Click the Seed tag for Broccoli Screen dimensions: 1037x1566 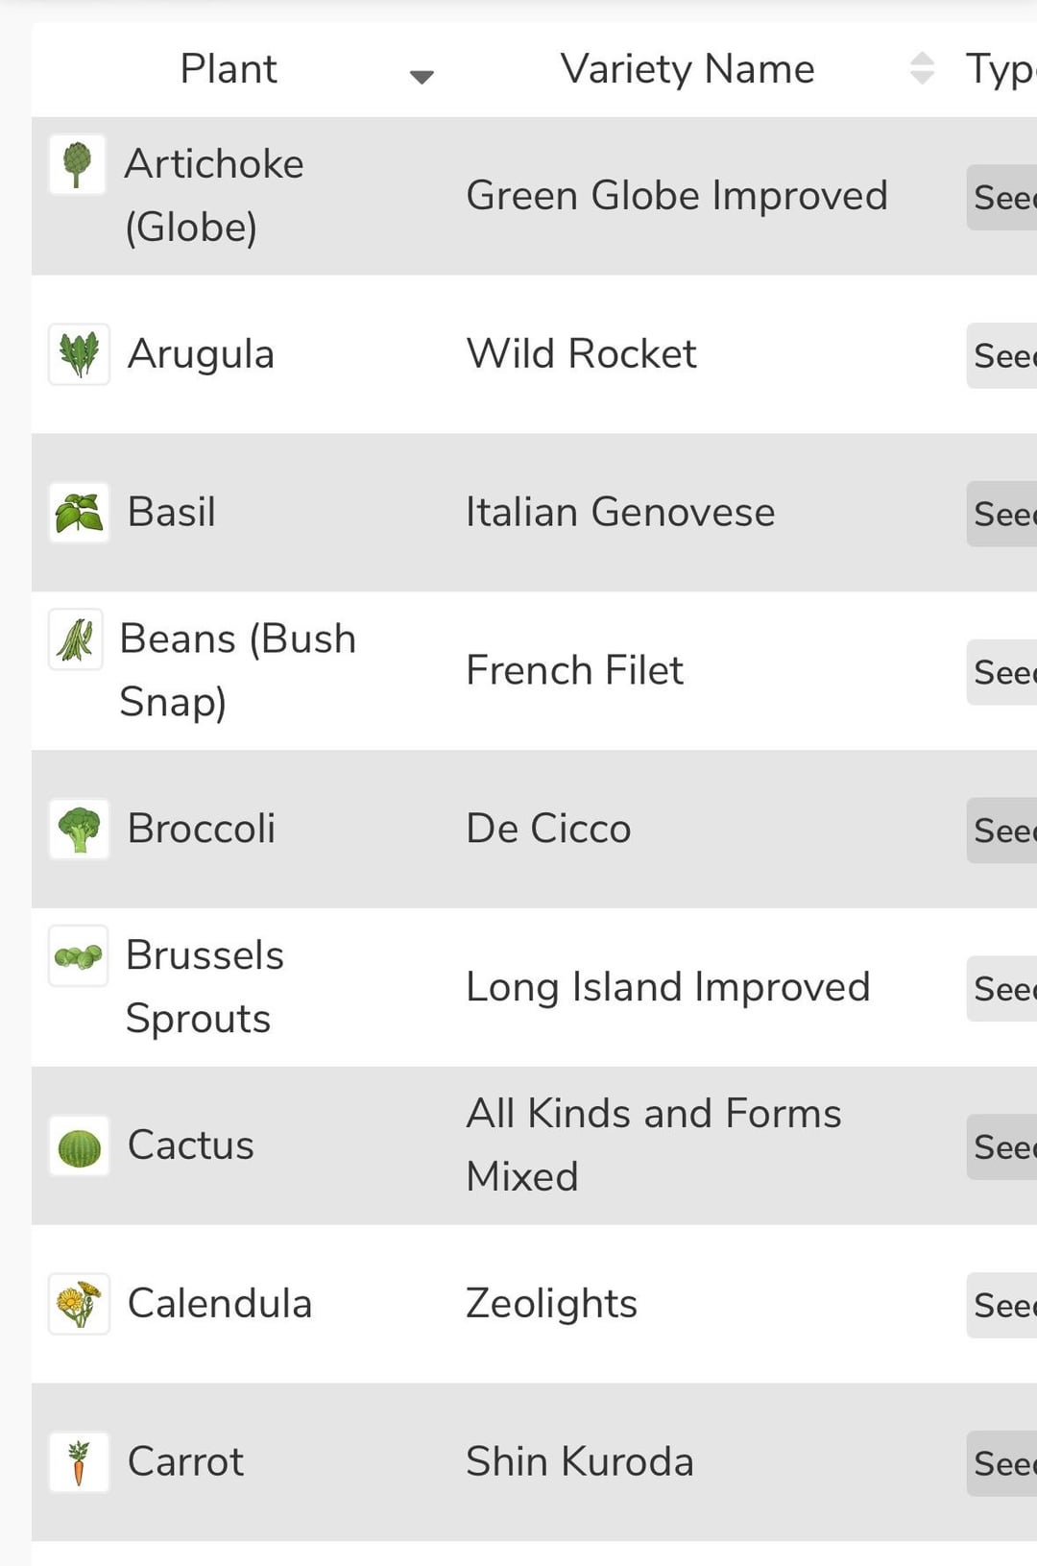[1002, 831]
